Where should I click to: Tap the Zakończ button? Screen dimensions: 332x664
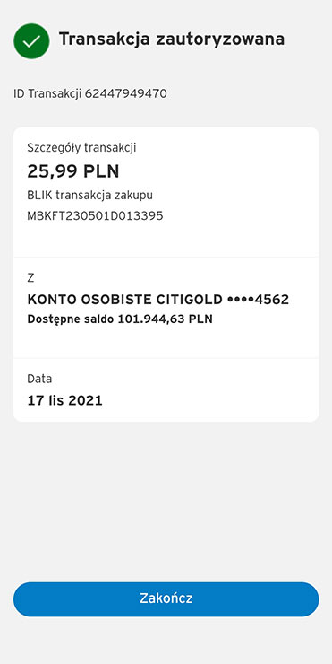pos(166,598)
